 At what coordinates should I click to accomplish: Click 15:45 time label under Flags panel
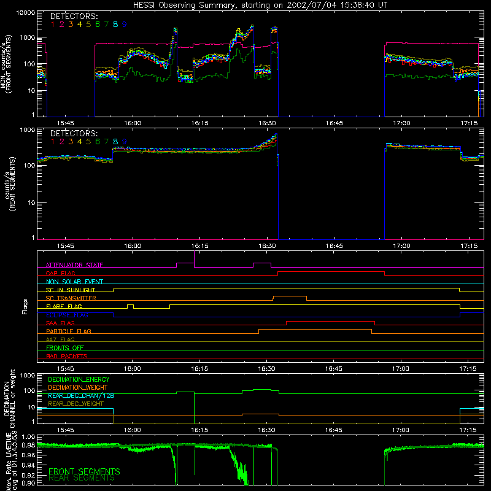tap(66, 369)
